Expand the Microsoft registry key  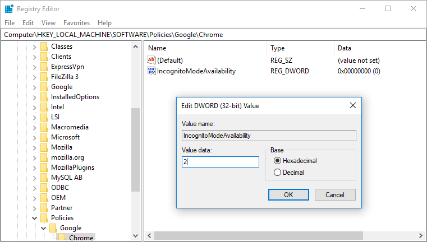click(34, 137)
